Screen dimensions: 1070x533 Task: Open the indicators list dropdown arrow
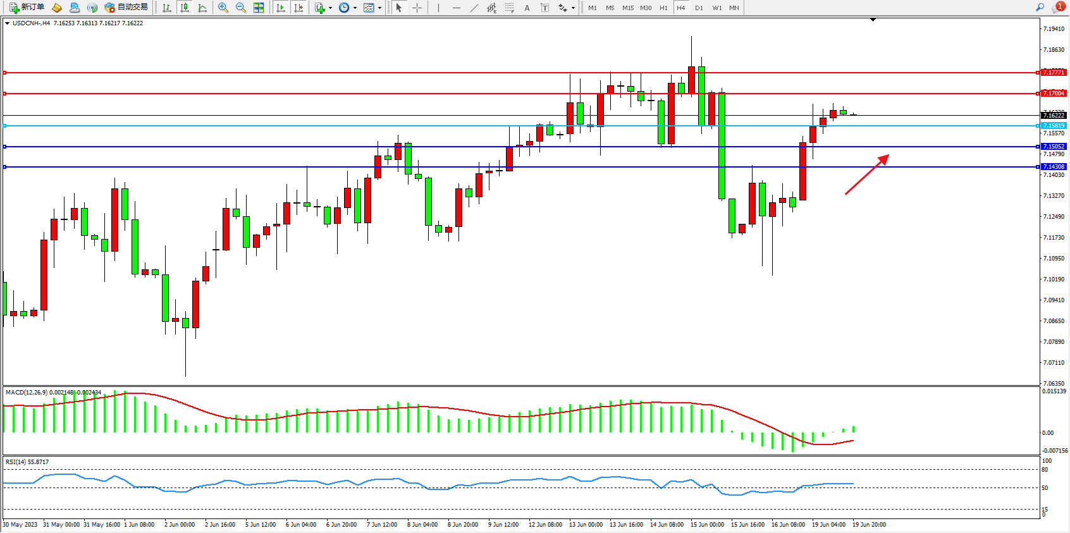[330, 8]
